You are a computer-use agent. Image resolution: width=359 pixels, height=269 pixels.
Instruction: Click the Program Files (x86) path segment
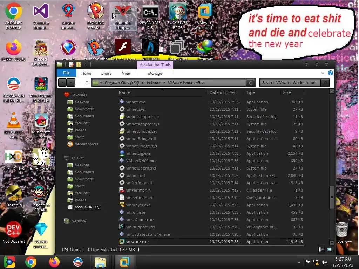pos(122,83)
